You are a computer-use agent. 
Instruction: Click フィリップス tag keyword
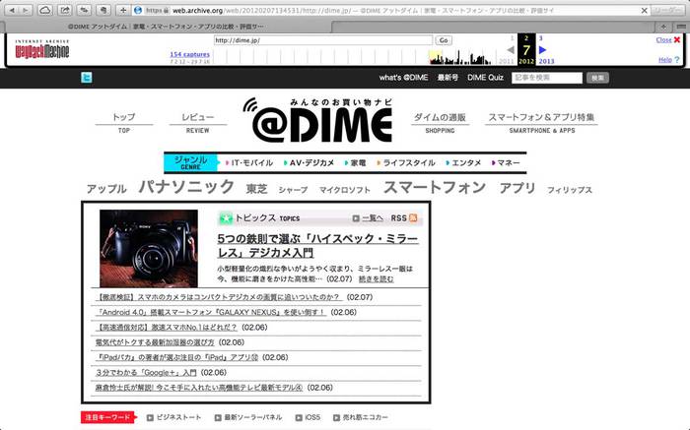tap(570, 190)
